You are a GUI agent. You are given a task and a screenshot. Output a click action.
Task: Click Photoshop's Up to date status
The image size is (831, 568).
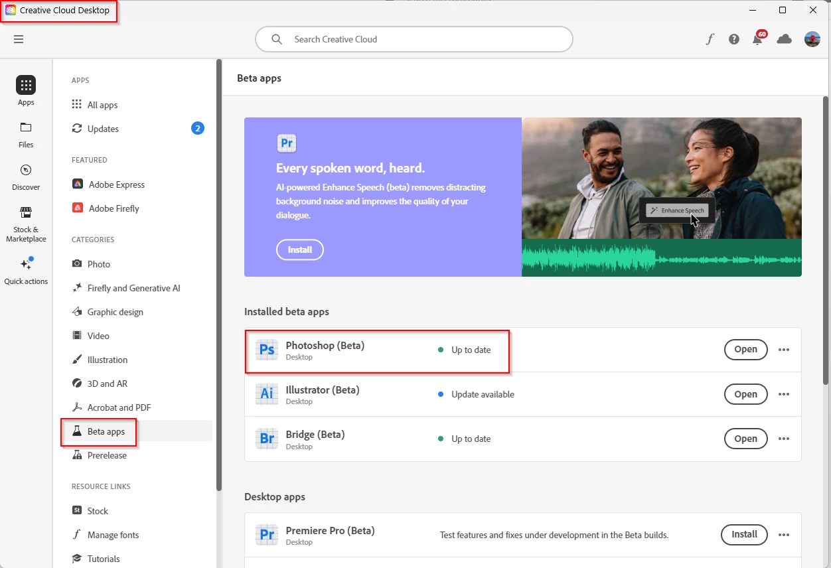click(x=465, y=350)
